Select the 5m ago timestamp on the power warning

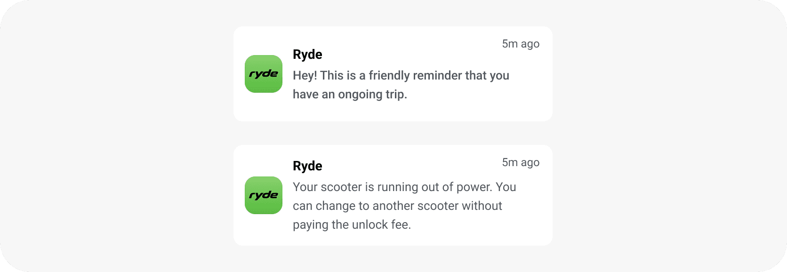point(520,162)
